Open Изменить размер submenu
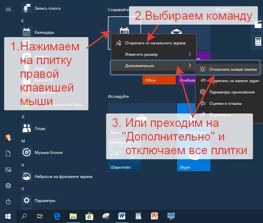Image resolution: width=263 pixels, height=223 pixels. 154,54
